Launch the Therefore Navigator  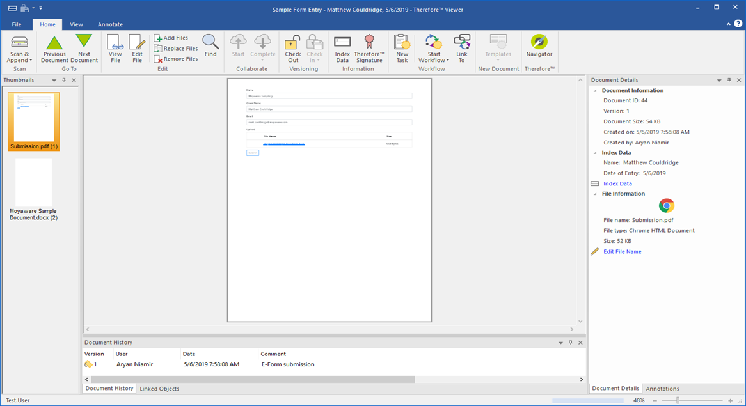click(539, 47)
